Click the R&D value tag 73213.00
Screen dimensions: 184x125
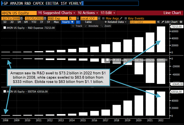click(176, 27)
